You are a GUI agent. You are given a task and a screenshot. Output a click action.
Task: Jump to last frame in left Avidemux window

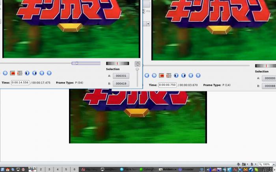pos(49,73)
